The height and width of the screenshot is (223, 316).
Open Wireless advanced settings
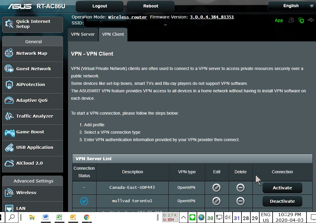[32, 193]
